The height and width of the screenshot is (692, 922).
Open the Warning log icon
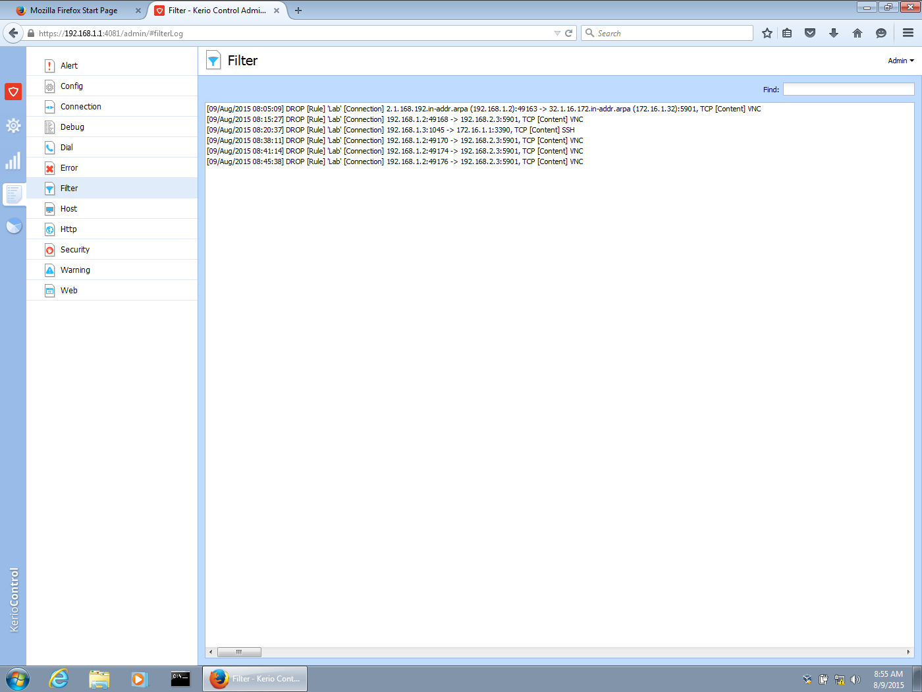49,270
